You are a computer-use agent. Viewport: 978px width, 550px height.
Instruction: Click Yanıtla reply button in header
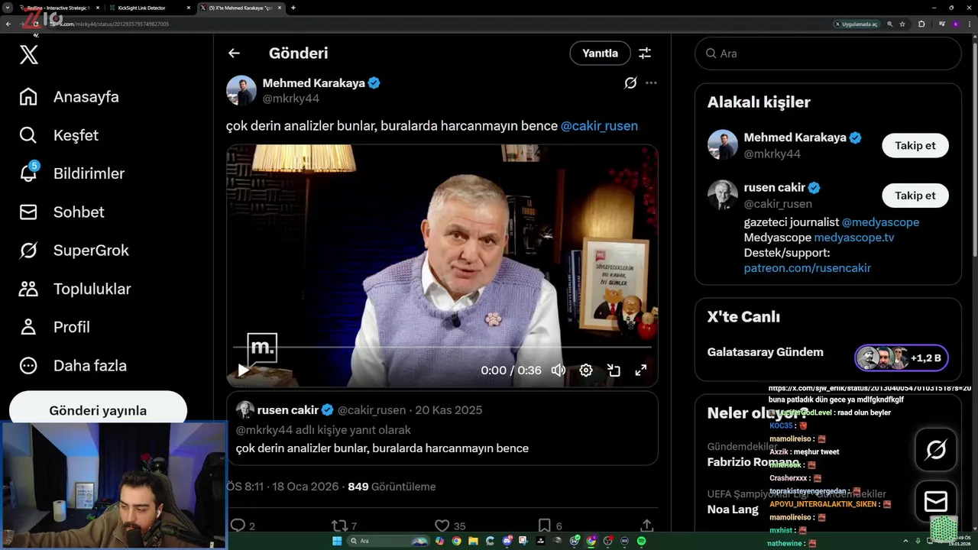point(600,53)
